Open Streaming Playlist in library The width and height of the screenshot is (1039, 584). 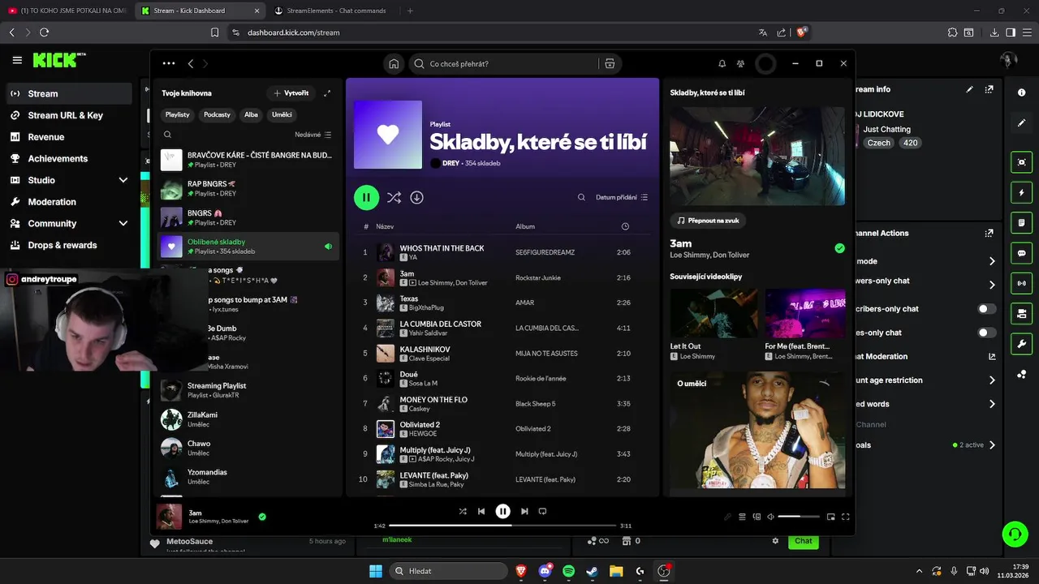click(248, 391)
